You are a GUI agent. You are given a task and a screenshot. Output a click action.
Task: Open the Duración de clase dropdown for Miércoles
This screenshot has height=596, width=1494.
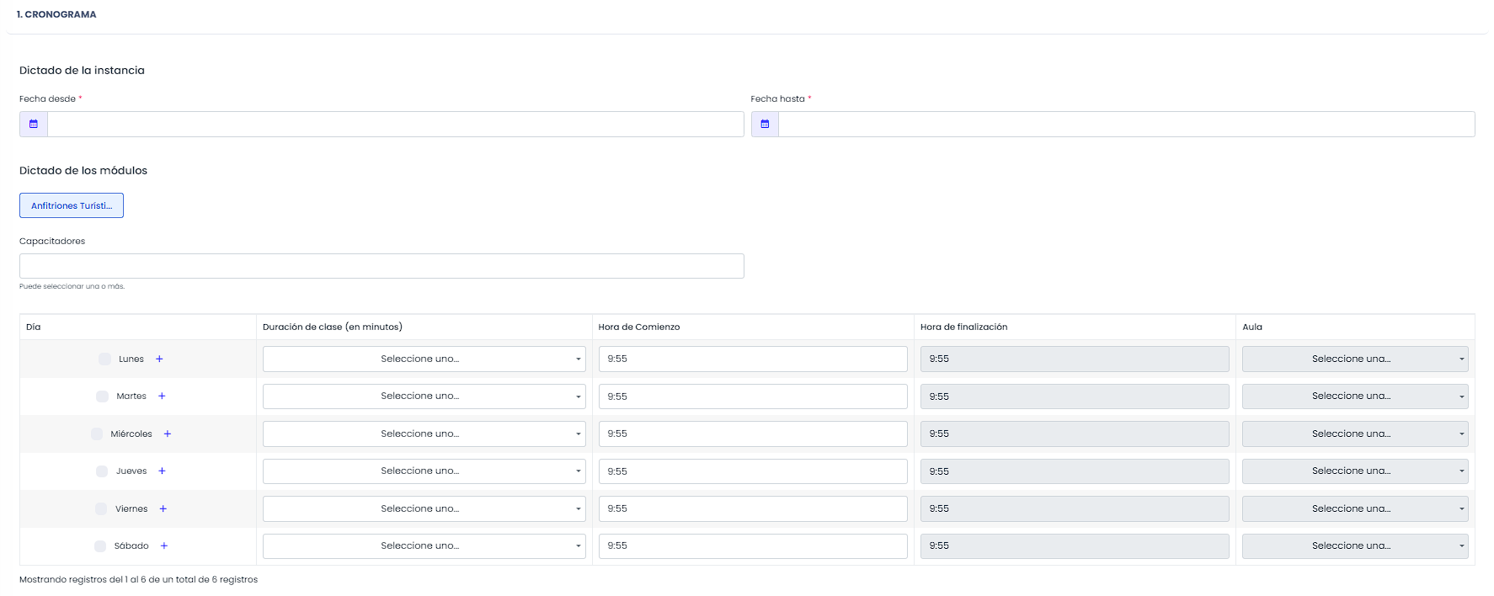click(424, 434)
